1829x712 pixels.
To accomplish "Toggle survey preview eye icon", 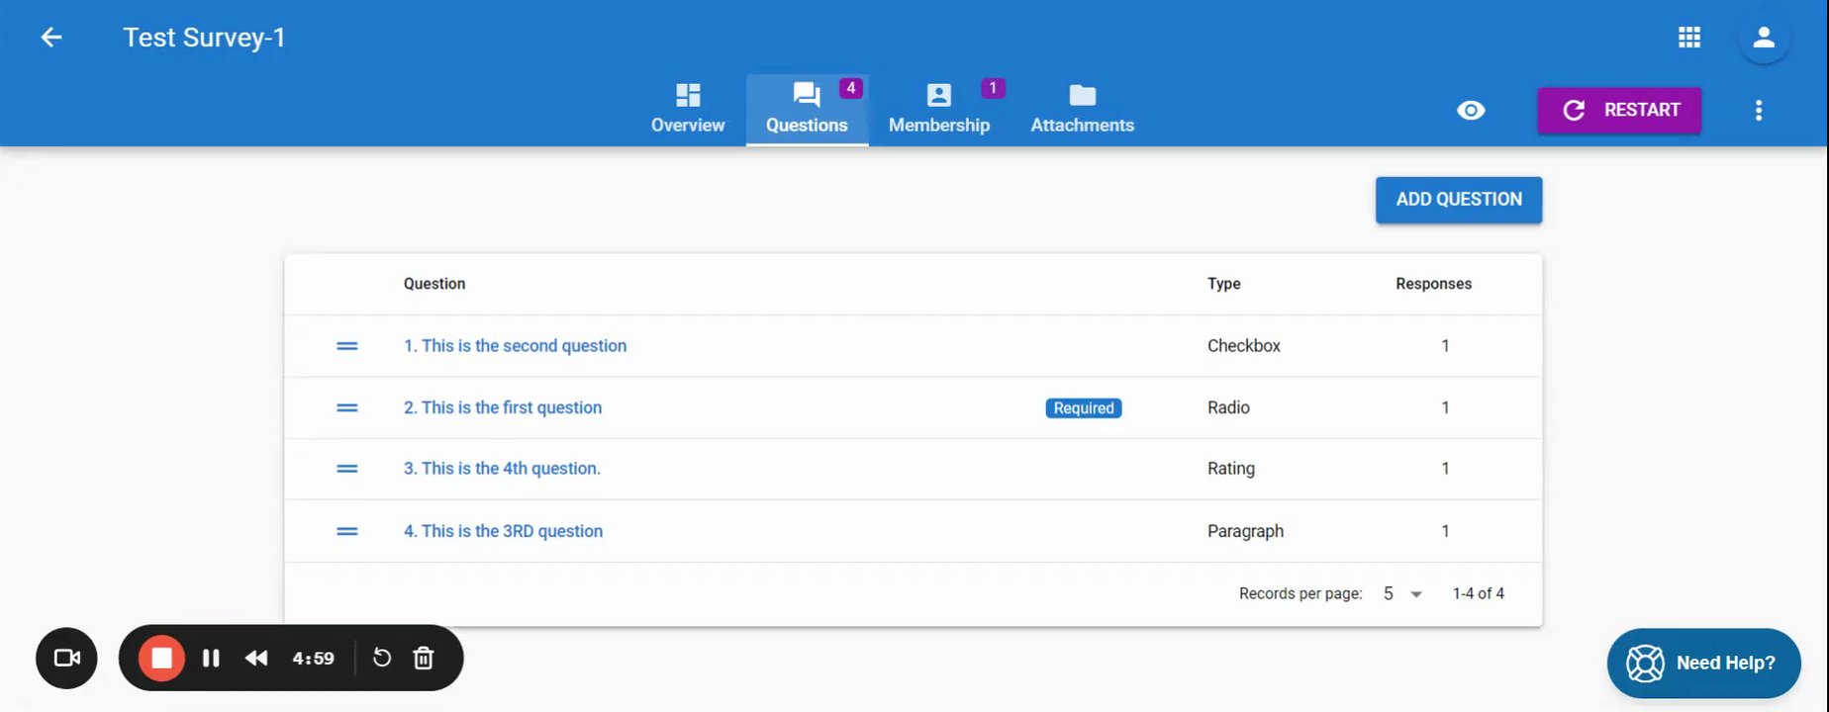I will 1471,111.
